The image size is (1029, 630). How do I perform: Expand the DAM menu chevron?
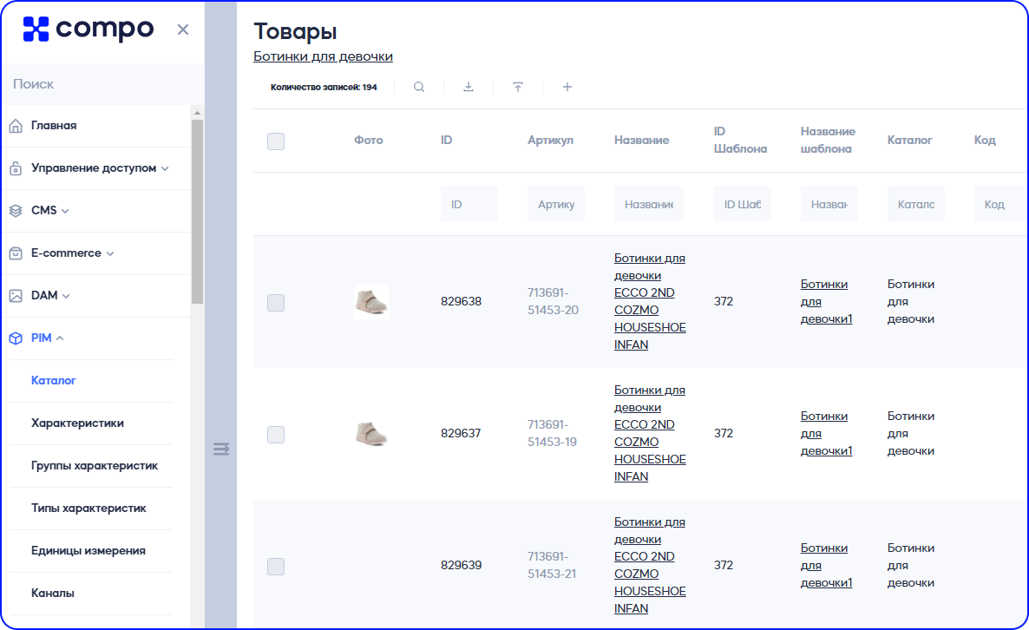point(66,296)
